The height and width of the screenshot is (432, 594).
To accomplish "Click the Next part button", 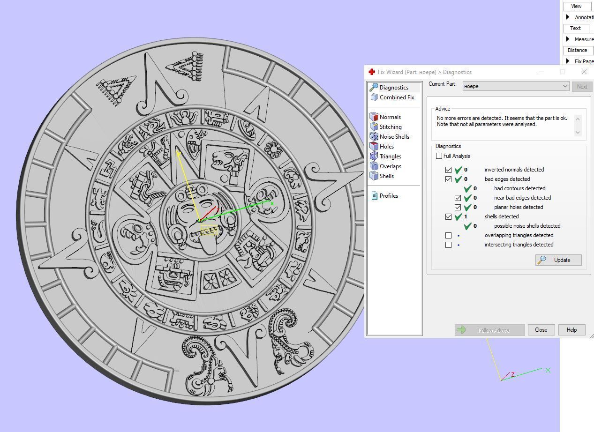I will coord(582,86).
